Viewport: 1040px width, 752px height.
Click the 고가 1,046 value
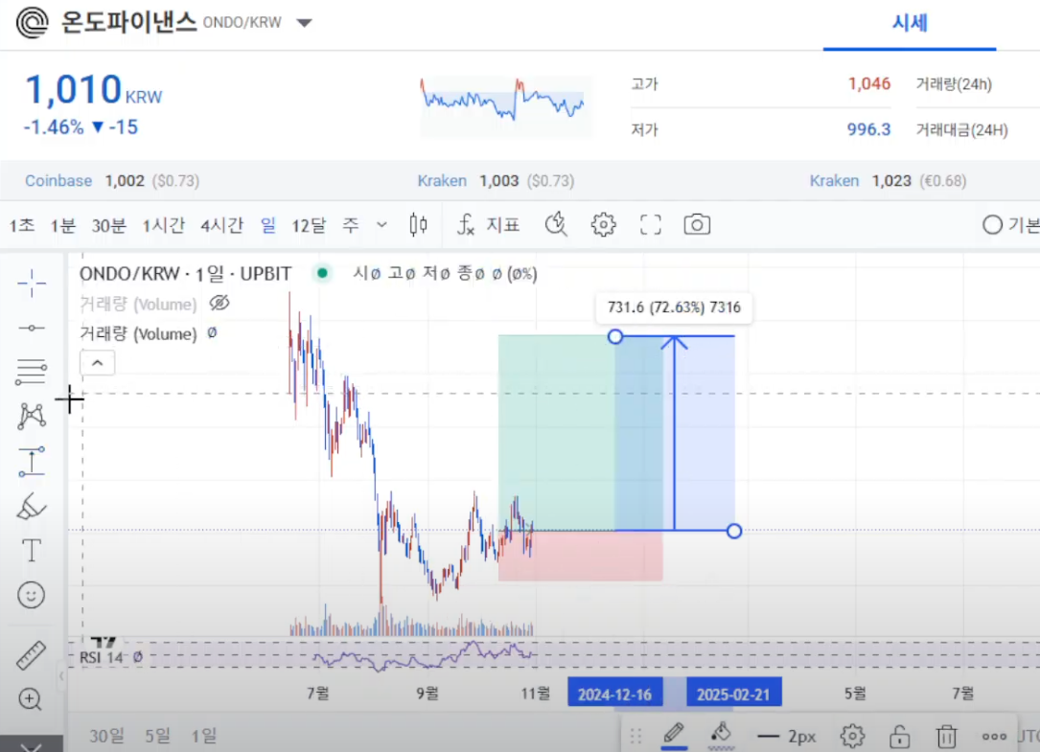coord(868,83)
